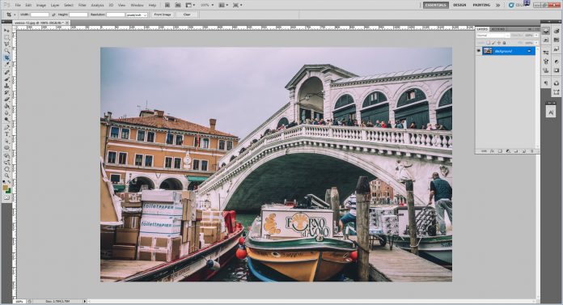Select the Clone Stamp tool
Viewport: 563px width, 305px height.
pyautogui.click(x=6, y=86)
